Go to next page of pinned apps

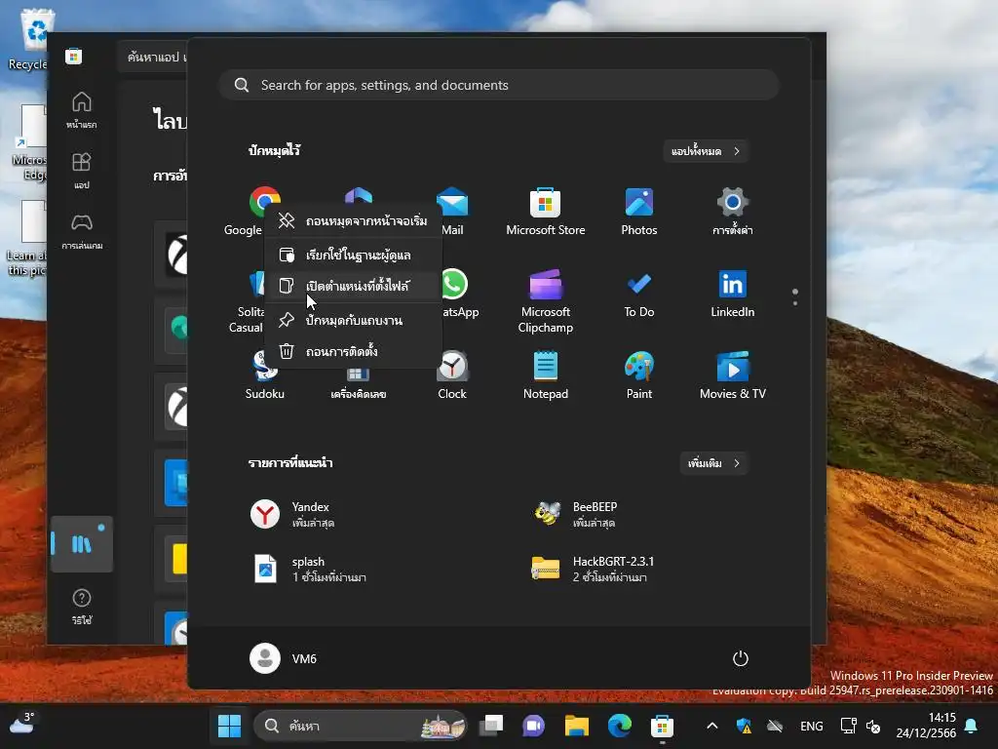[x=795, y=303]
